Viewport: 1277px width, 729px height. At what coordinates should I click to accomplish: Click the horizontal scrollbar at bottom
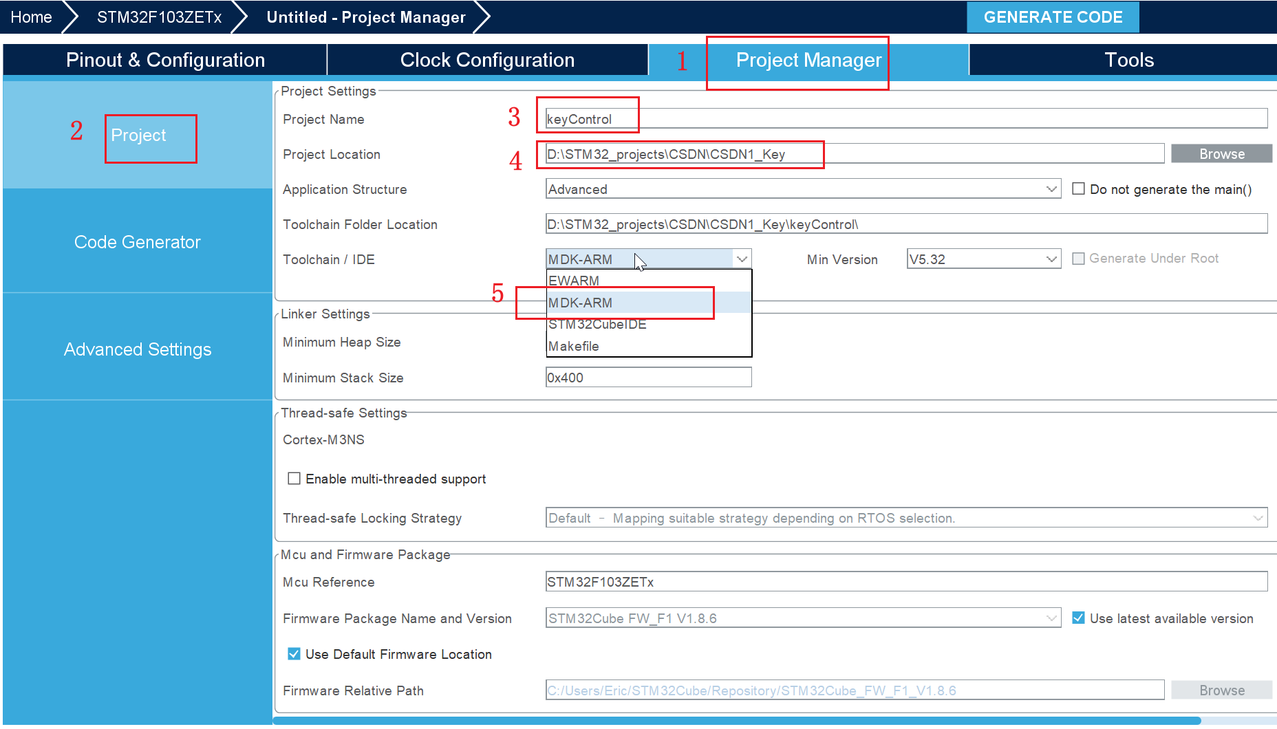point(737,721)
